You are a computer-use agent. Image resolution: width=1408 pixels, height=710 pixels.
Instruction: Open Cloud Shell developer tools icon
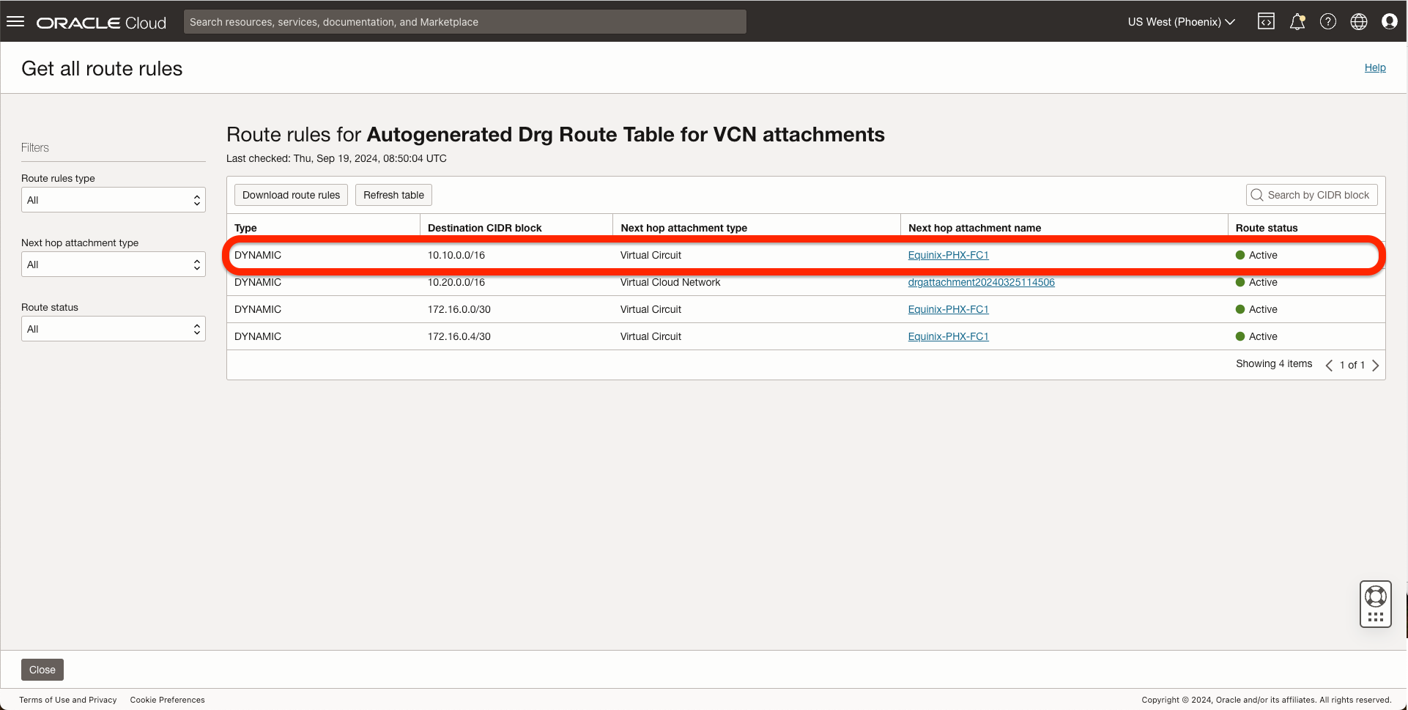tap(1266, 22)
